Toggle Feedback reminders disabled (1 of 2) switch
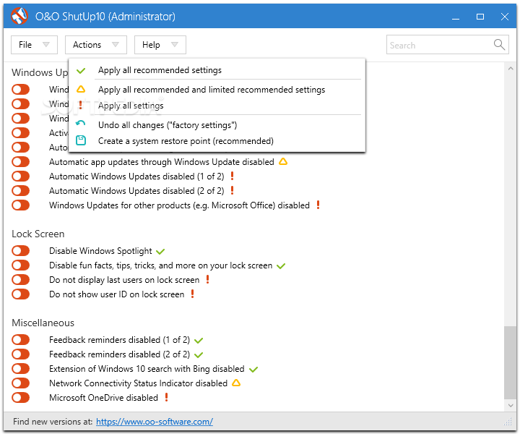This screenshot has height=434, width=520. (x=20, y=340)
